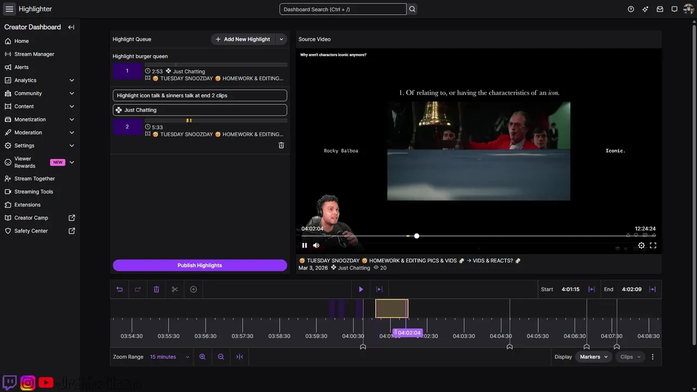Select the highlighted yellow timeline segment
Image resolution: width=697 pixels, height=392 pixels.
(392, 309)
